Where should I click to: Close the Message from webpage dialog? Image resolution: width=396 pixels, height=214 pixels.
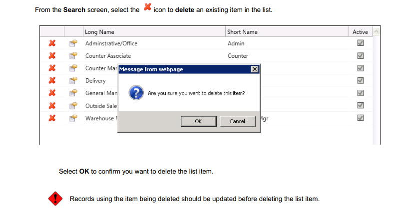coord(254,69)
